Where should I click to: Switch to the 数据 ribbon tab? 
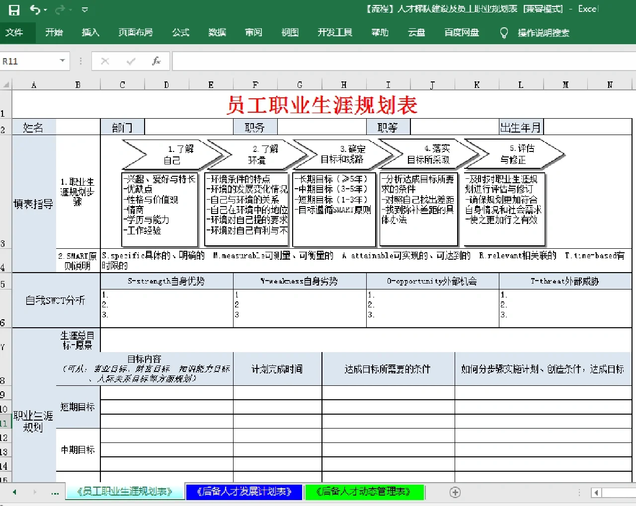coord(217,33)
